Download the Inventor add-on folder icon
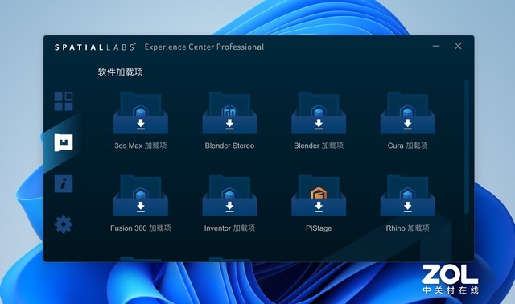Screen dimensions: 515x304 229,195
